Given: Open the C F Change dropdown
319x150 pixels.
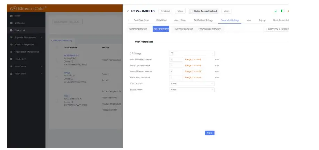Looking at the screenshot, I should (x=192, y=53).
